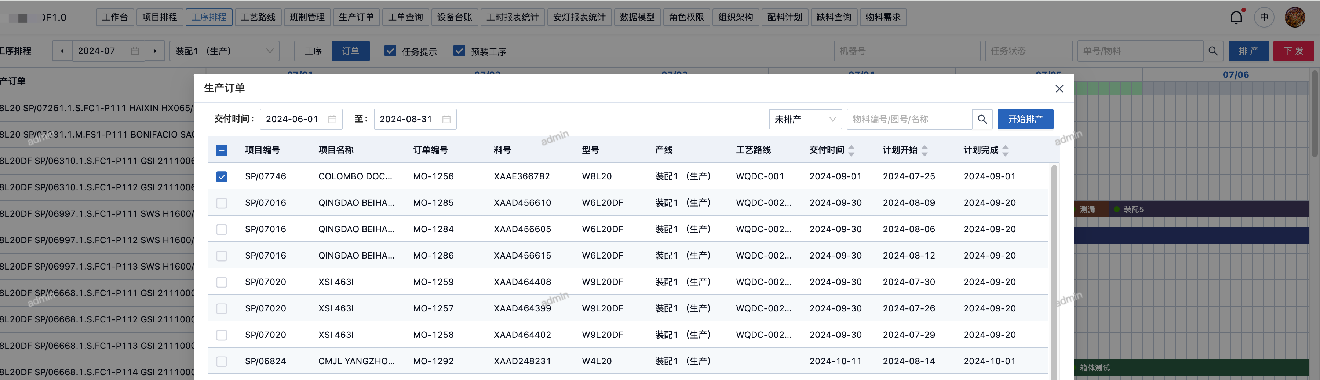The height and width of the screenshot is (380, 1320).
Task: Click the 测漏 gantt bar
Action: pyautogui.click(x=1091, y=209)
